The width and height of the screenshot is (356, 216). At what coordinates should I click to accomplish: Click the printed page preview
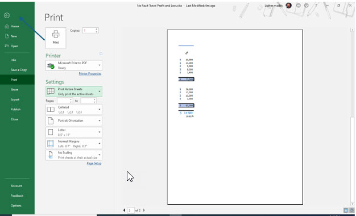235,117
